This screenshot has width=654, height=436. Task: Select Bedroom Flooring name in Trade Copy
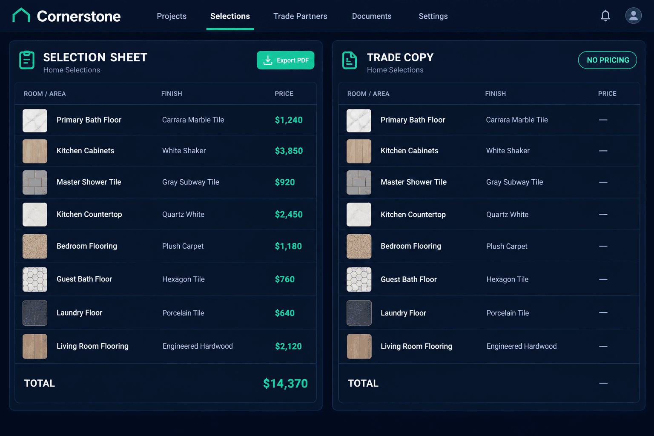click(x=411, y=246)
